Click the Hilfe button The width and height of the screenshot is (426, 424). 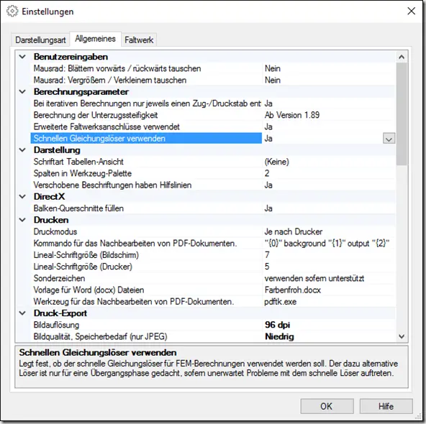pos(386,406)
